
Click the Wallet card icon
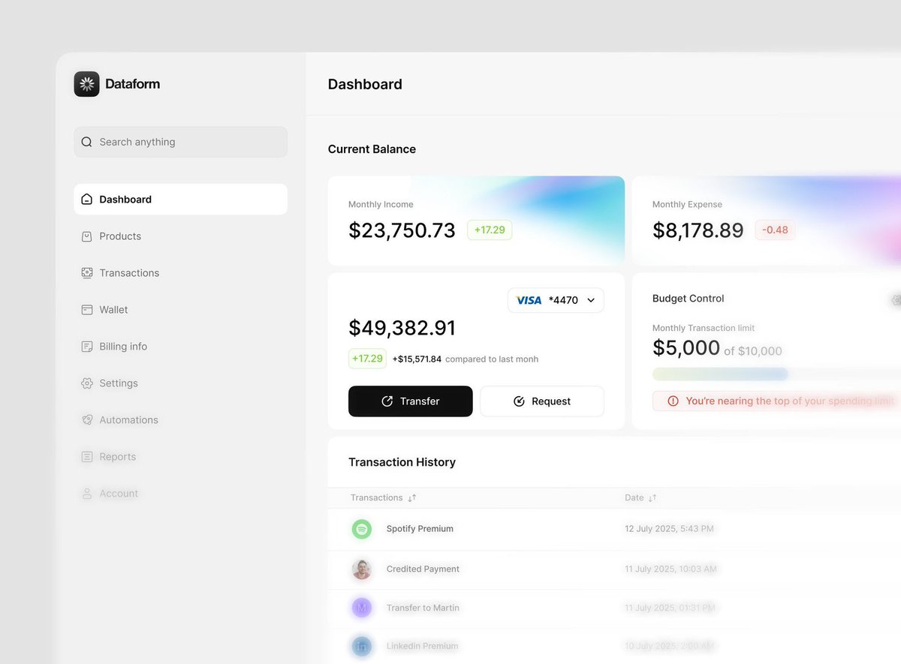click(86, 310)
